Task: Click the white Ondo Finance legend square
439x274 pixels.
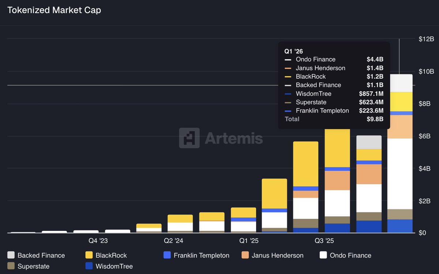Action: coord(323,255)
